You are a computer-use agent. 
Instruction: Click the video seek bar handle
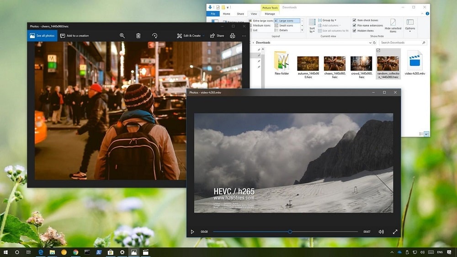tap(290, 232)
